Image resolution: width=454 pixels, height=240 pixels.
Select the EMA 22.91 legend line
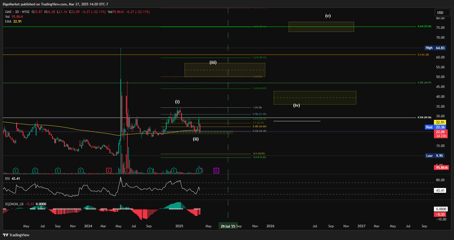point(13,21)
